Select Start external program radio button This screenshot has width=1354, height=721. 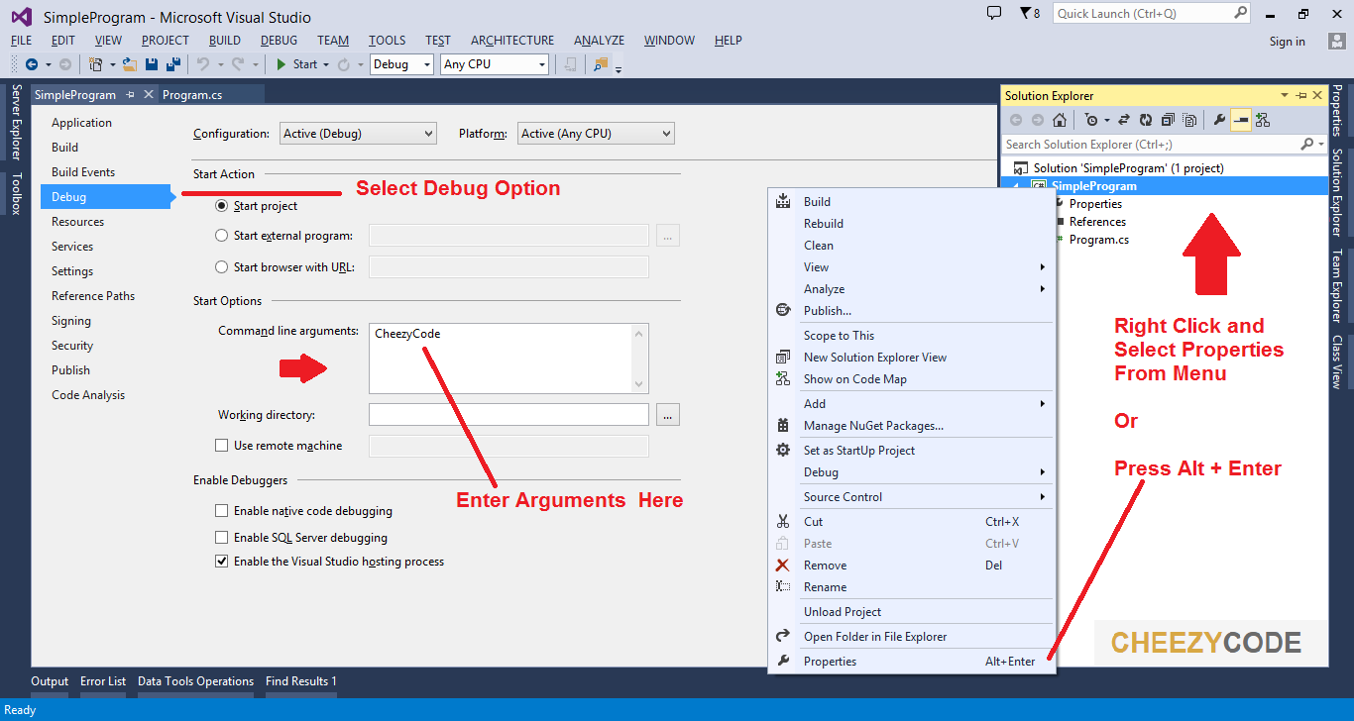(x=221, y=236)
